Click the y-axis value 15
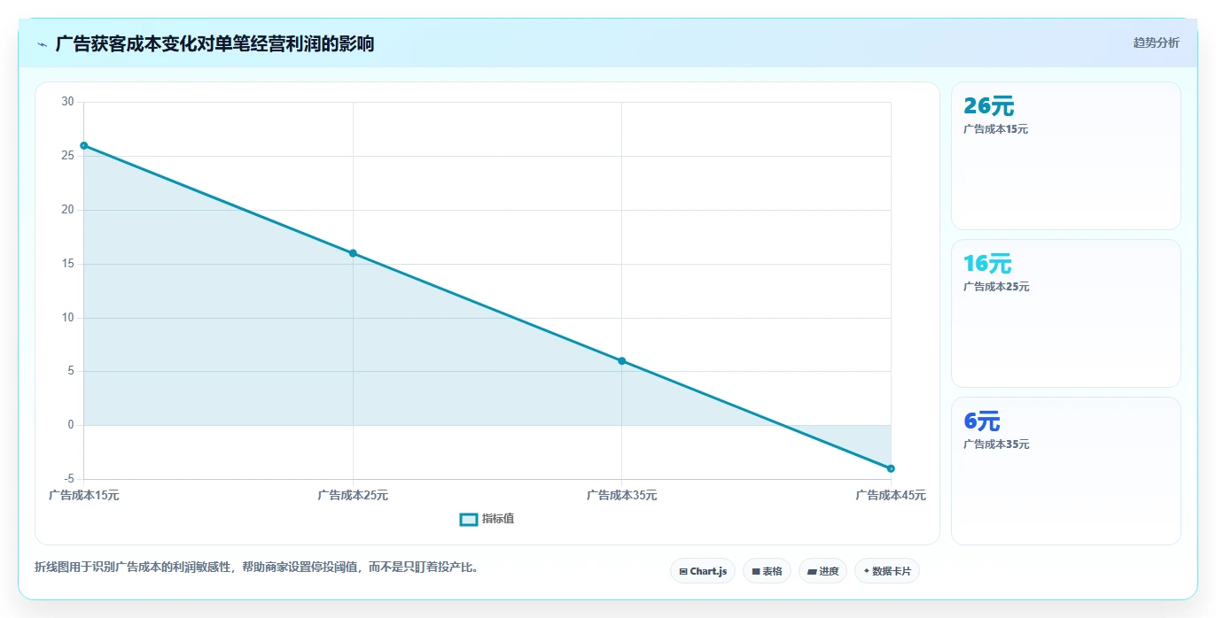This screenshot has height=618, width=1216. 68,264
